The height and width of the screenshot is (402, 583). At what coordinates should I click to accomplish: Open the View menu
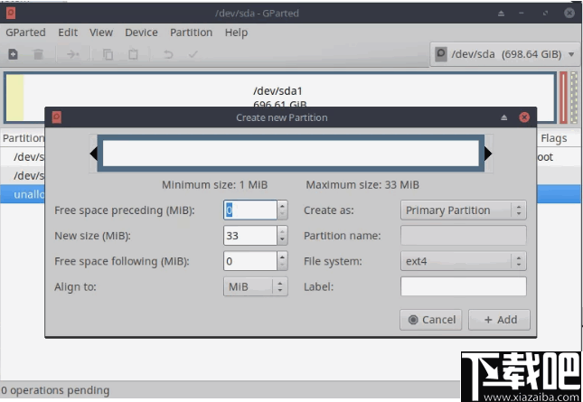100,33
